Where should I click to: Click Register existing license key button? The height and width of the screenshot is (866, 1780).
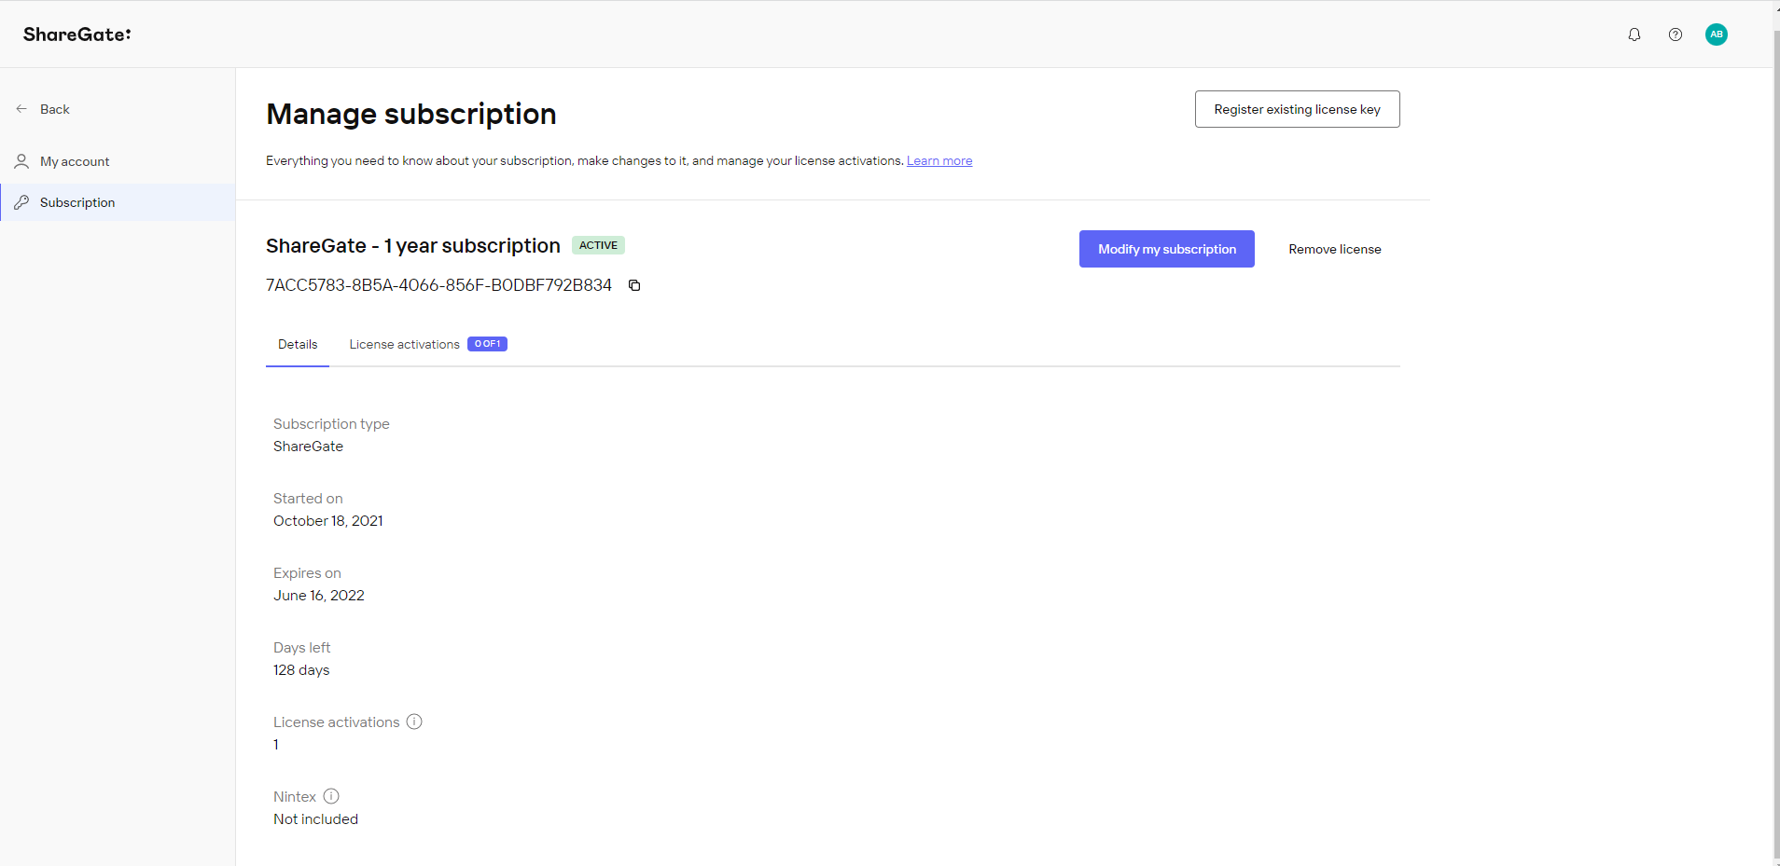1297,109
